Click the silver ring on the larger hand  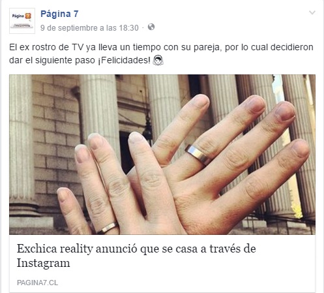(x=197, y=155)
